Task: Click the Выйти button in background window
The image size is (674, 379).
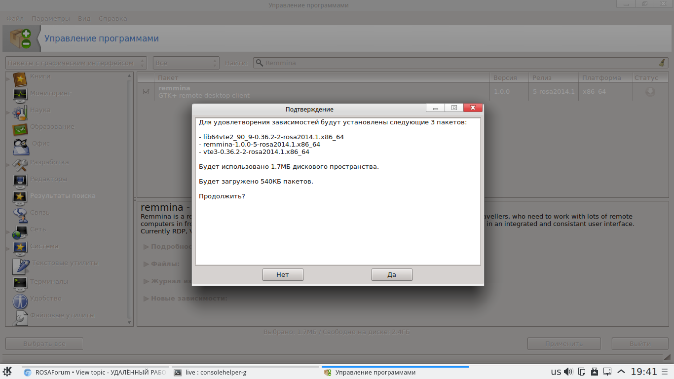Action: pos(640,343)
